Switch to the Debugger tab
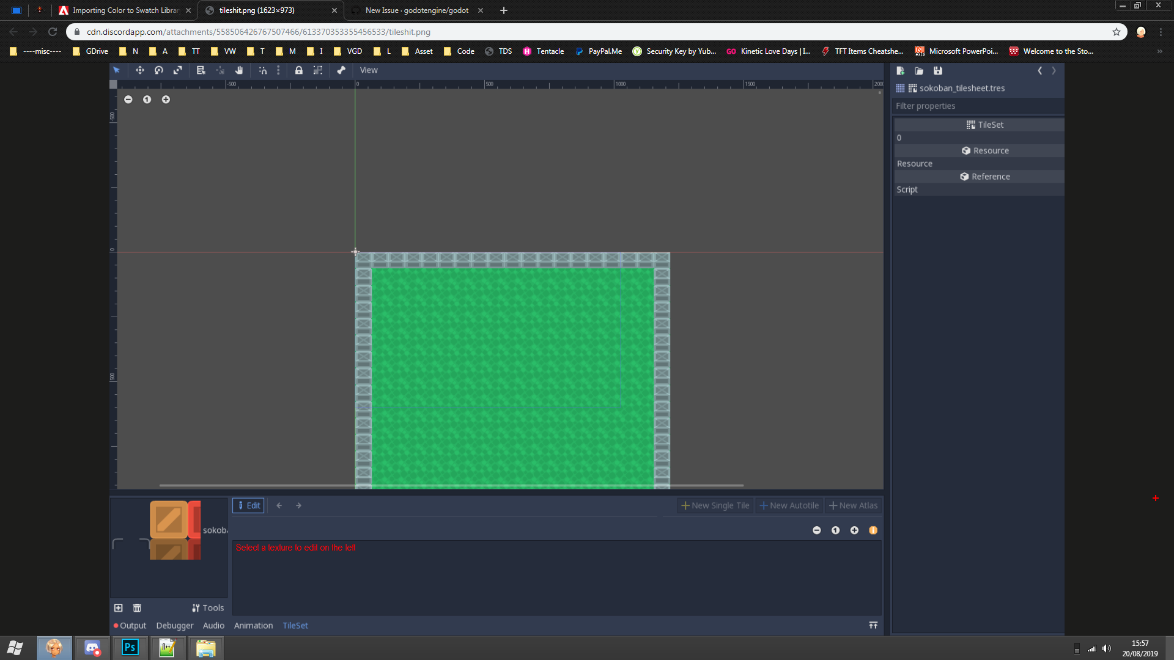The width and height of the screenshot is (1174, 660). click(x=174, y=625)
